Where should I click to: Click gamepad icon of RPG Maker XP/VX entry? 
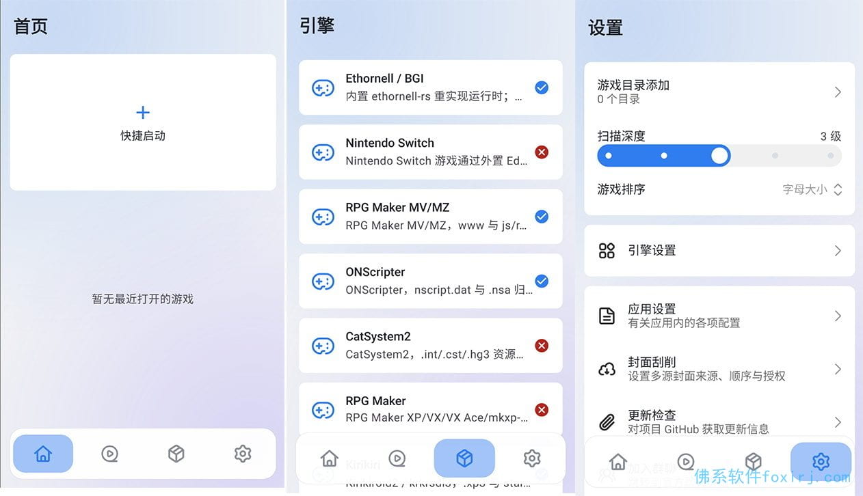[x=323, y=410]
